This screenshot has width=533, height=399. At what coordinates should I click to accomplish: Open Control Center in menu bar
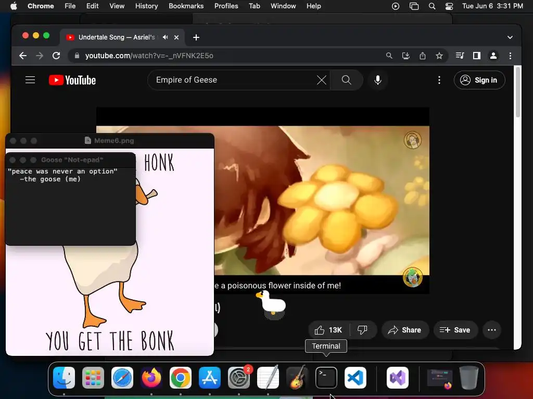449,6
